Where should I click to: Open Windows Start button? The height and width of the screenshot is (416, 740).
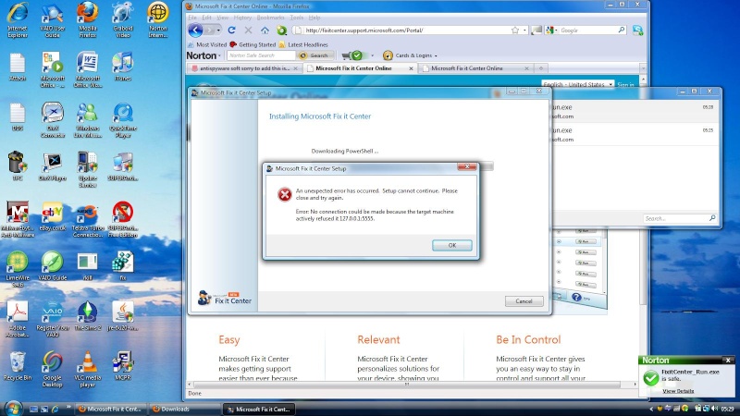[12, 408]
